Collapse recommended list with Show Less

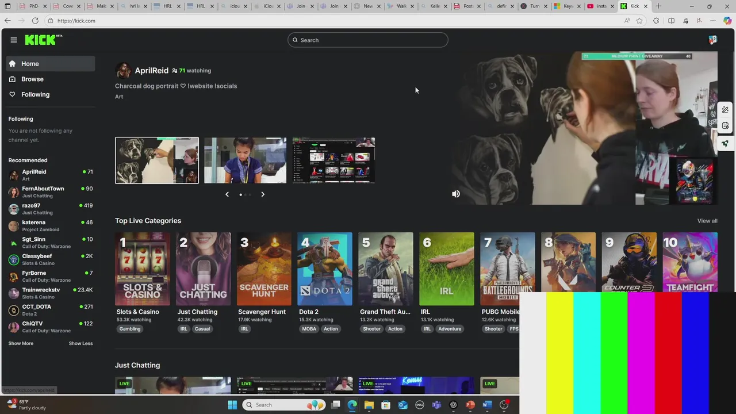80,343
